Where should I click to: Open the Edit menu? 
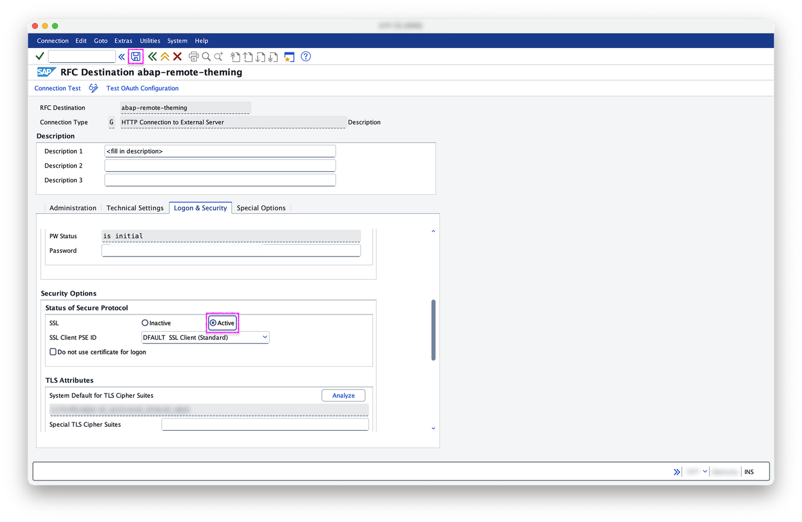[x=81, y=41]
